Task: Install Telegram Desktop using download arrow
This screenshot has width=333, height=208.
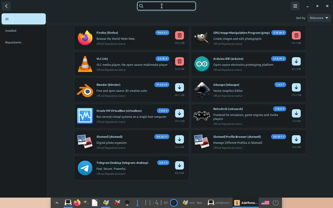Action: click(179, 165)
